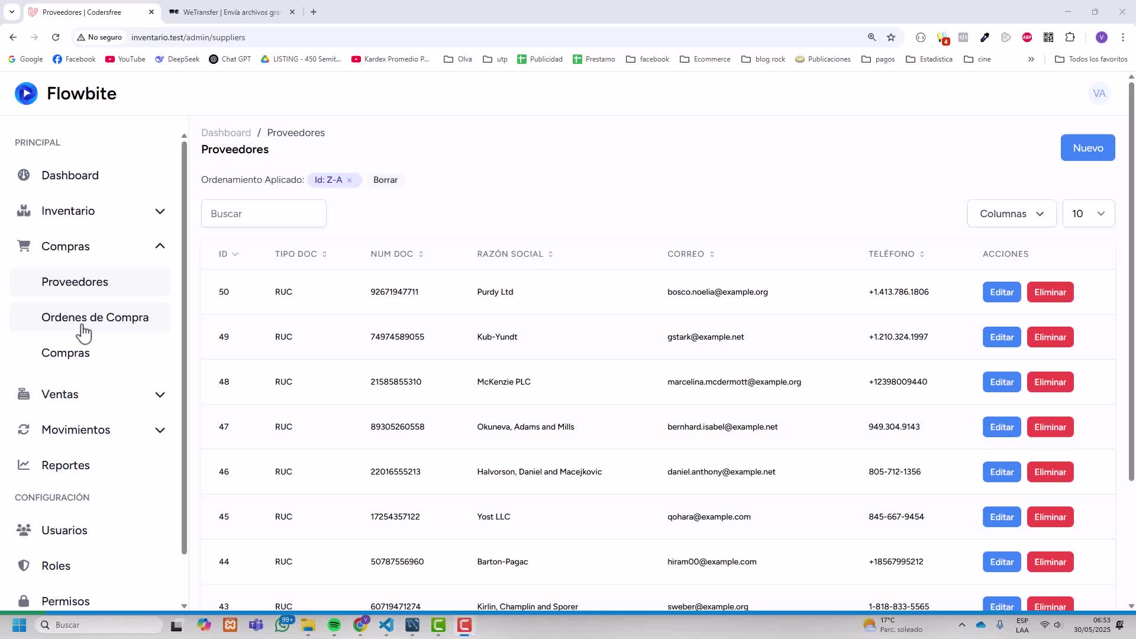The width and height of the screenshot is (1136, 639).
Task: Sort table by NUM DOC column
Action: [397, 254]
